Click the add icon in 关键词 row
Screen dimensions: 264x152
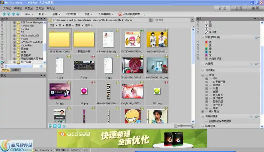251,64
